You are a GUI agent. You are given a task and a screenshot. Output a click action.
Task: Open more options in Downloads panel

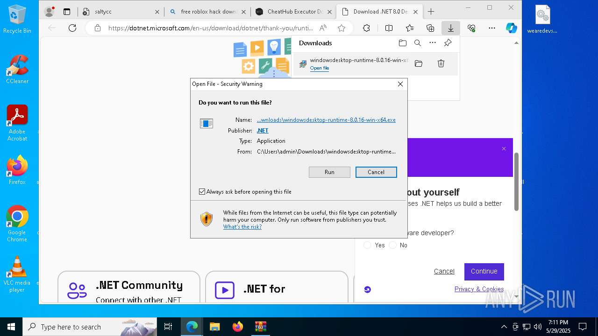[x=433, y=43]
